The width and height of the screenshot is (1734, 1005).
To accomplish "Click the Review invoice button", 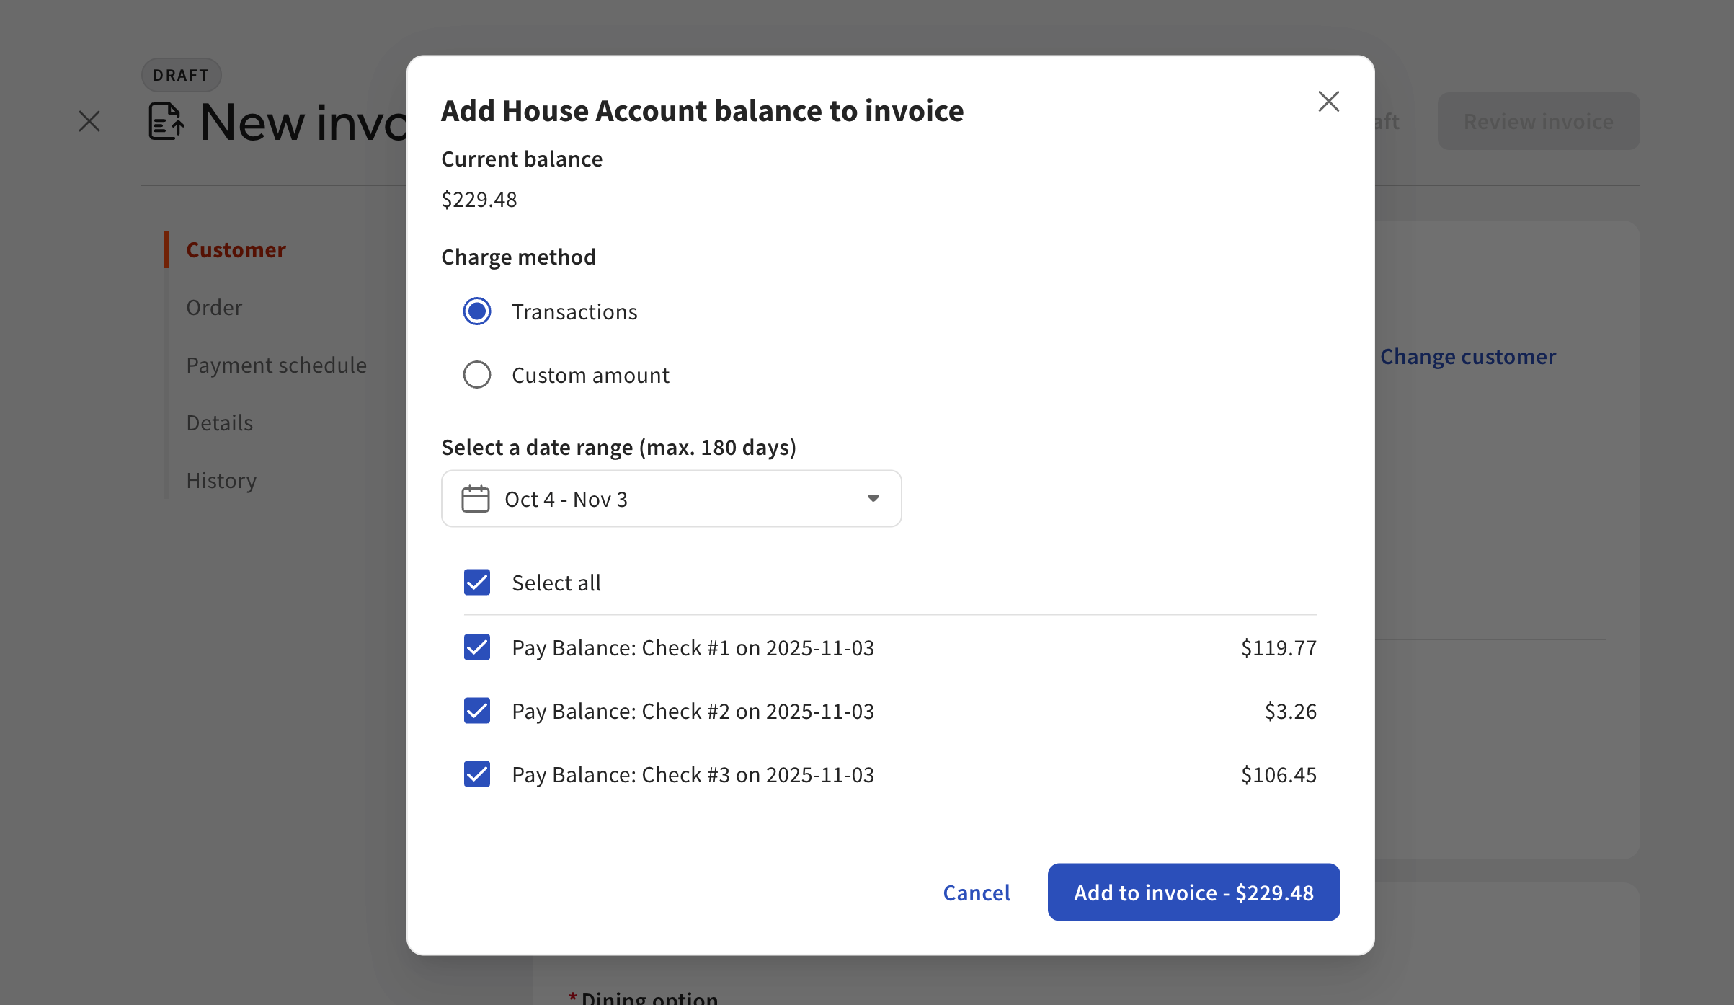I will (1539, 121).
